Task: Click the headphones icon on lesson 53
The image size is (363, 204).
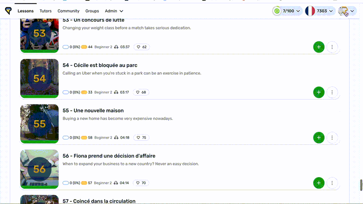Action: point(116,47)
